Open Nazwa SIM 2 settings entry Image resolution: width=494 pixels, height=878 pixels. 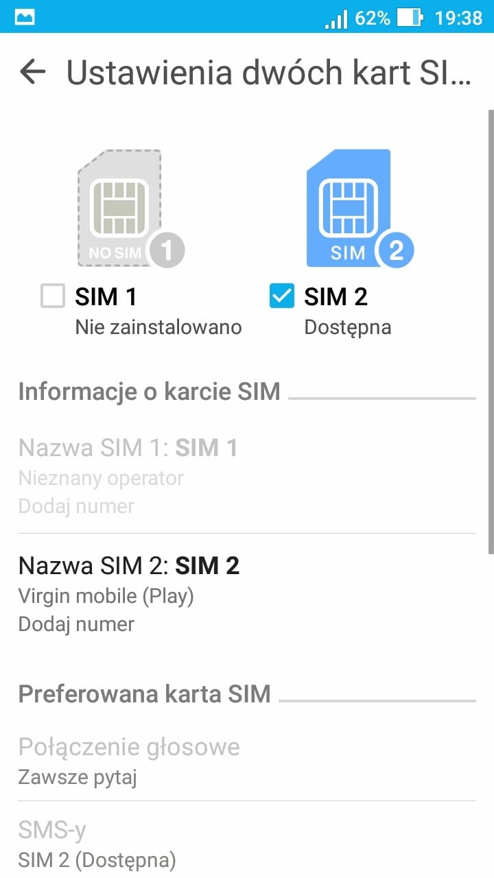coord(129,565)
